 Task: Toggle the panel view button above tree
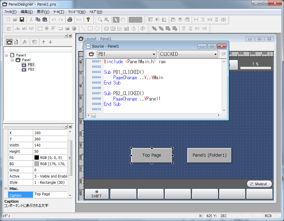point(9,42)
